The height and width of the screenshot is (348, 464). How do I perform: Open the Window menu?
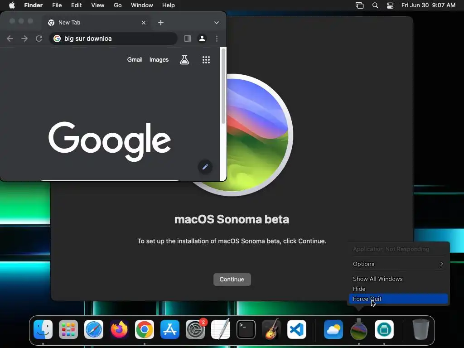pyautogui.click(x=142, y=5)
